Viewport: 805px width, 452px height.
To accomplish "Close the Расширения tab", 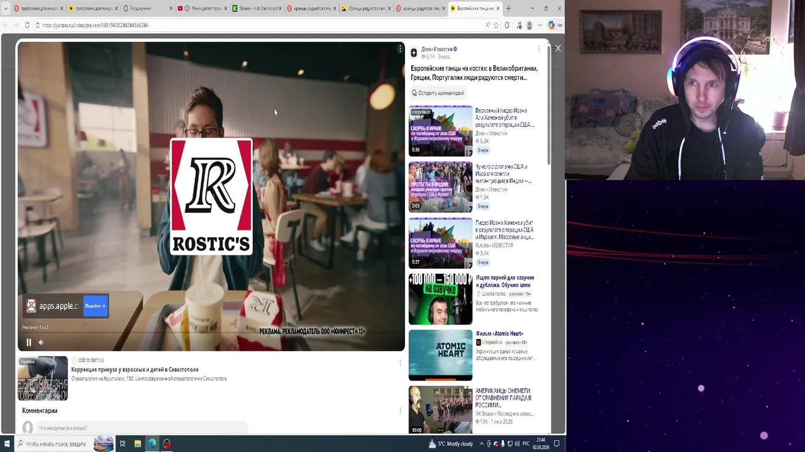I will point(170,8).
